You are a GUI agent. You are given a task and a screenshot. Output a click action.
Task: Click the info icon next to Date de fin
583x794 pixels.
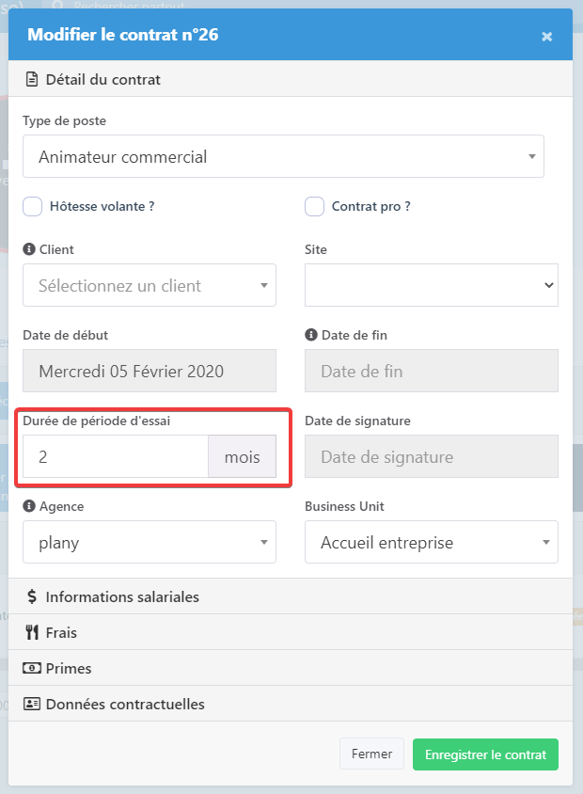[310, 335]
